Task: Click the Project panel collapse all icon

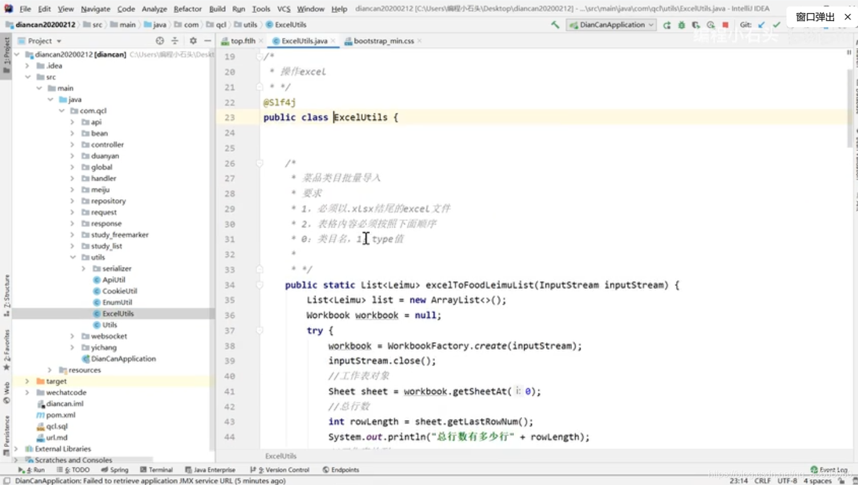Action: click(175, 41)
